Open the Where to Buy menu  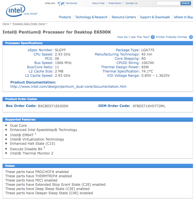pos(183,17)
